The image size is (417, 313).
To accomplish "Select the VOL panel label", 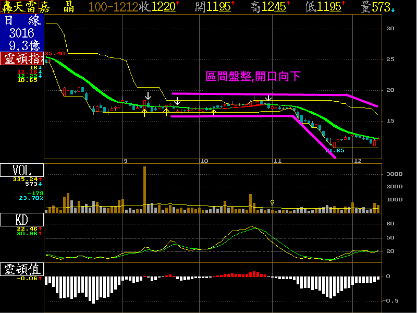I will [x=22, y=170].
